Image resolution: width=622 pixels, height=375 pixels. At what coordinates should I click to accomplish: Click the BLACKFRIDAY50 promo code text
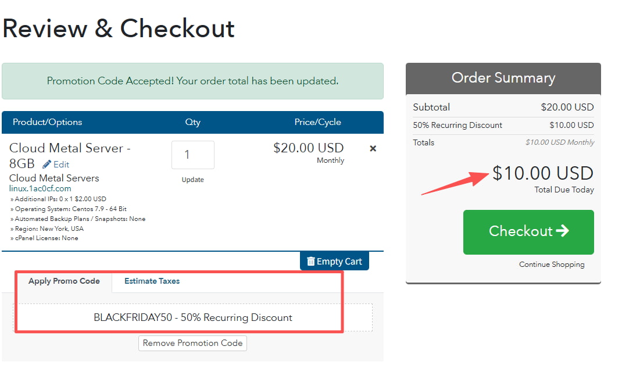point(192,317)
